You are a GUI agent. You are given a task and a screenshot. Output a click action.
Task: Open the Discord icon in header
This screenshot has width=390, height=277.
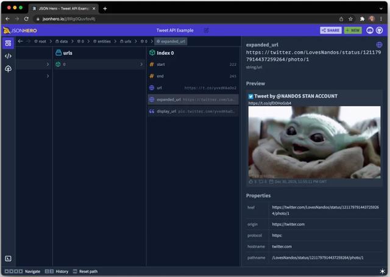click(x=369, y=30)
